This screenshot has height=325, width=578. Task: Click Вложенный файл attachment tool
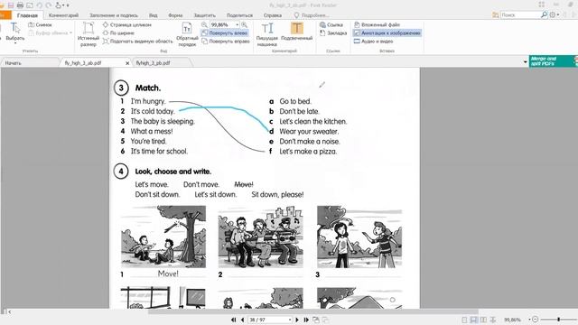click(378, 24)
